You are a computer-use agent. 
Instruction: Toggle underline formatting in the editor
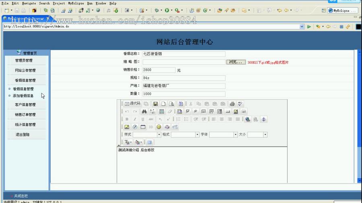point(143,119)
